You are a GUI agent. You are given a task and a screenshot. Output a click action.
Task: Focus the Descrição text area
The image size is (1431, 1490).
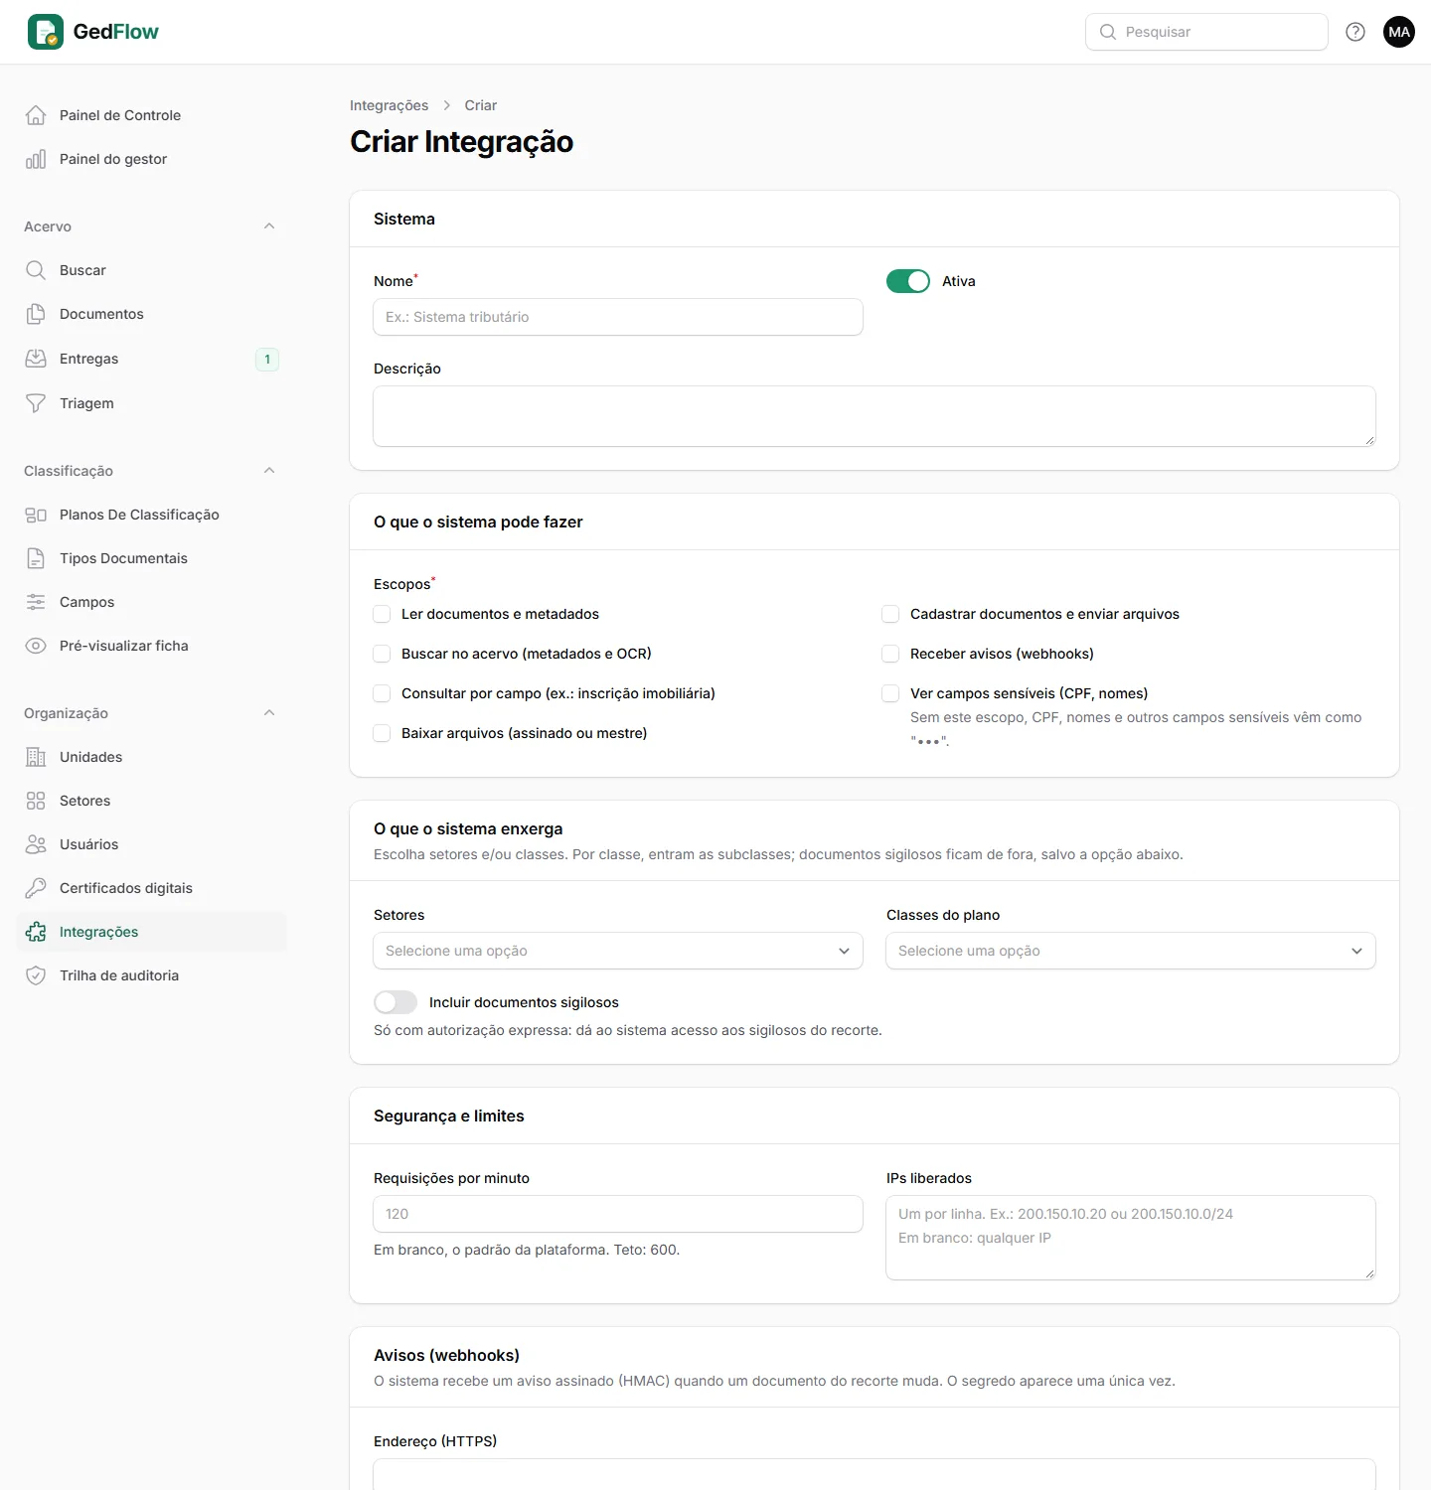(x=874, y=416)
